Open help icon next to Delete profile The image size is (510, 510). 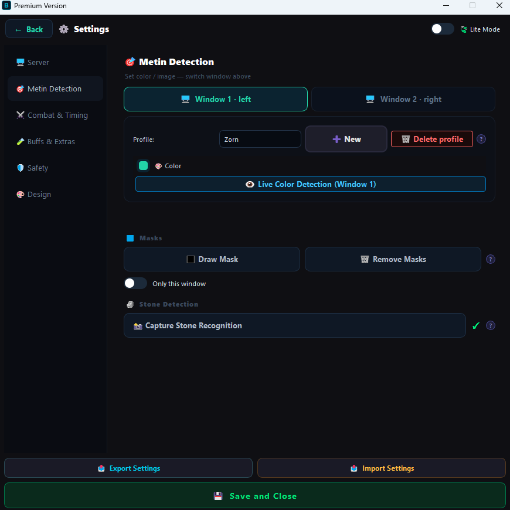(481, 139)
